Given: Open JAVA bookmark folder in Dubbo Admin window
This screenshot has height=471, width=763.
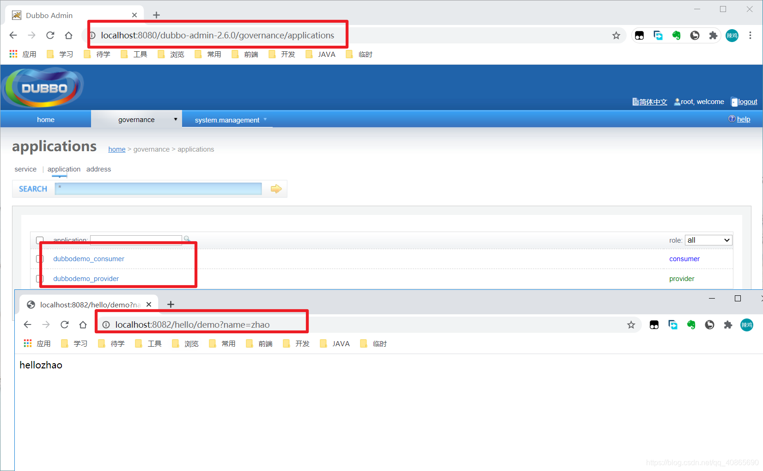Looking at the screenshot, I should pyautogui.click(x=320, y=54).
